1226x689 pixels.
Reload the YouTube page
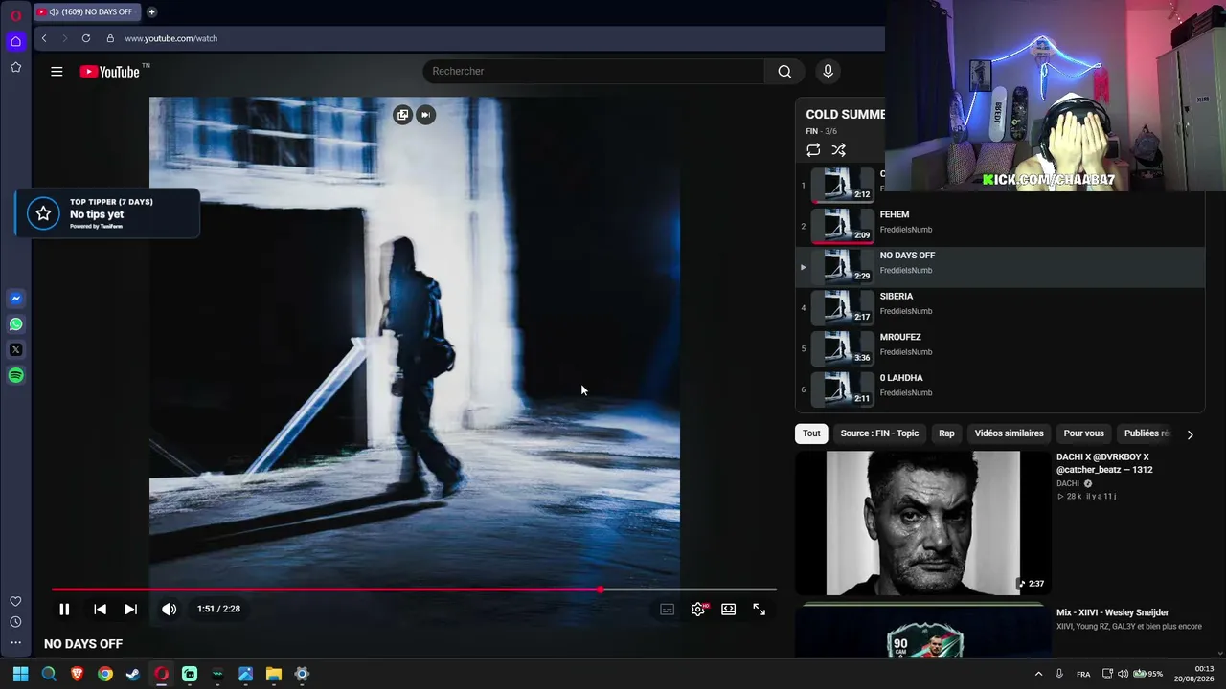pyautogui.click(x=86, y=38)
